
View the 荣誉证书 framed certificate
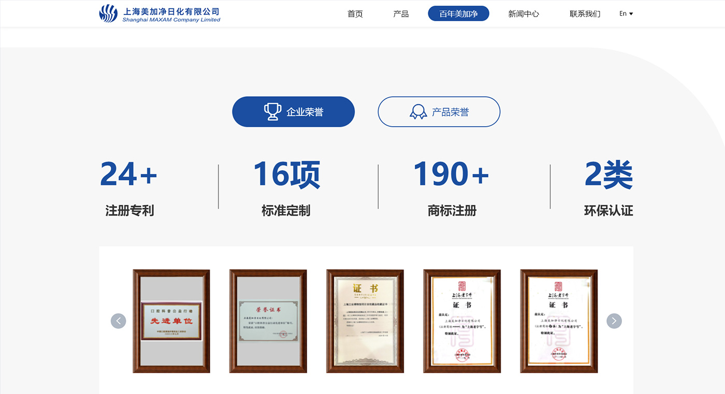(x=268, y=321)
